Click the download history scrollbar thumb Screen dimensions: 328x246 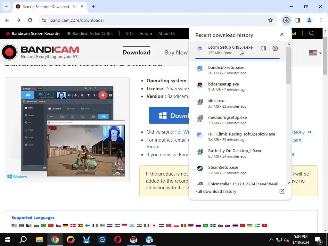289,65
